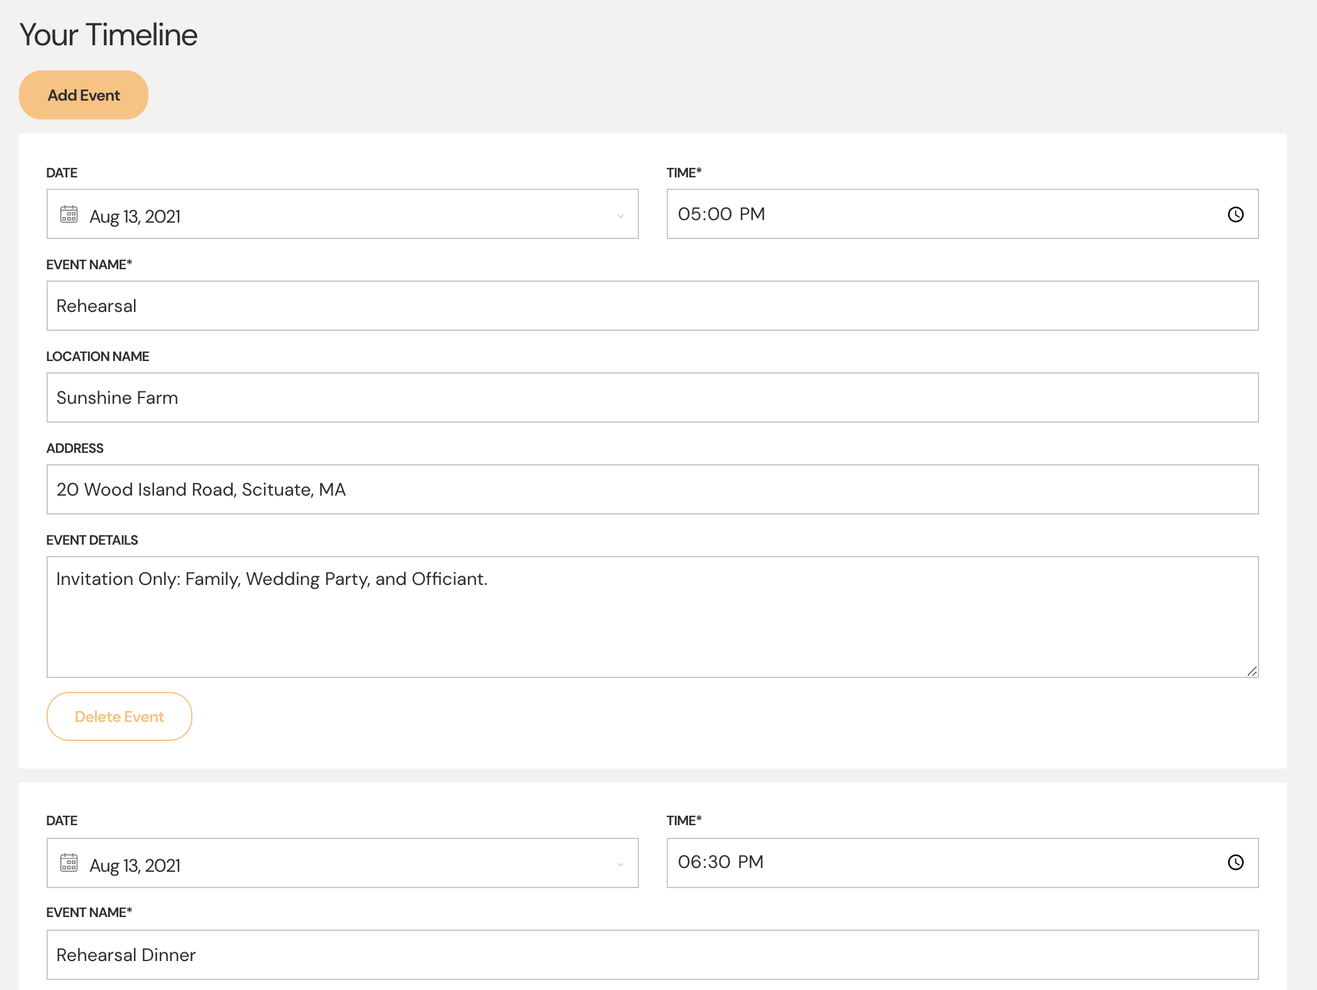Image resolution: width=1317 pixels, height=990 pixels.
Task: Focus the Sunshine Farm location name field
Action: click(x=652, y=398)
